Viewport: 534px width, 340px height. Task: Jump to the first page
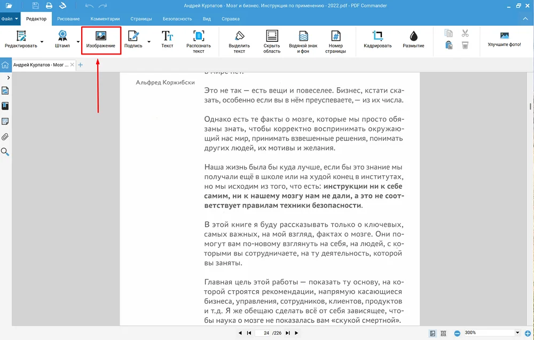coord(249,333)
